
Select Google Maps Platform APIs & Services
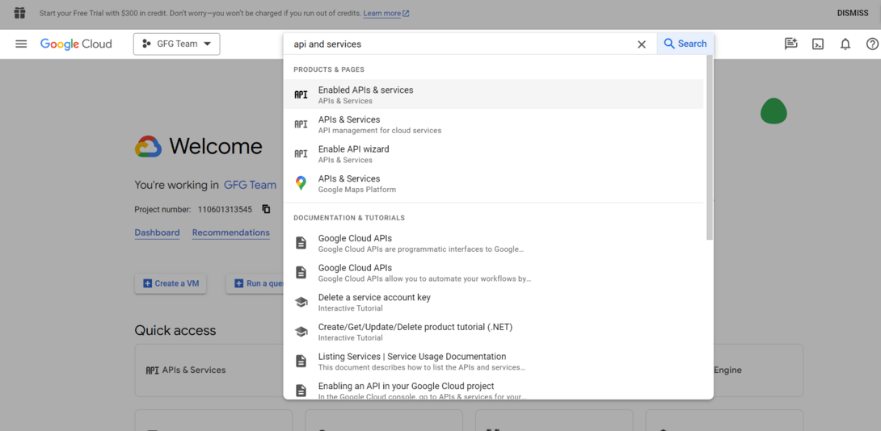tap(349, 183)
